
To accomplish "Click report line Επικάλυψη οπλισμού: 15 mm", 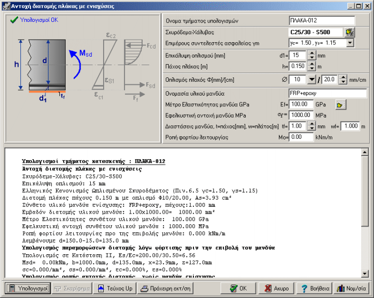I will click(x=64, y=184).
